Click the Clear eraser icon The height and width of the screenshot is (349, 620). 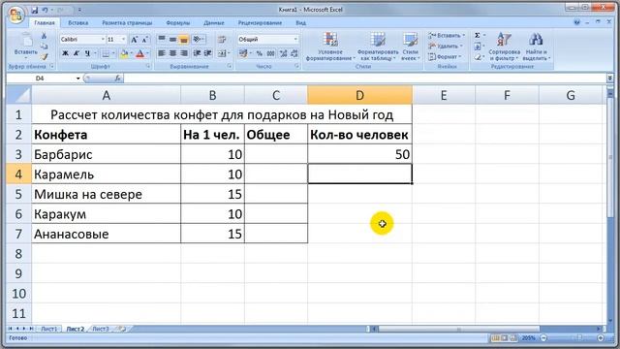pos(478,57)
